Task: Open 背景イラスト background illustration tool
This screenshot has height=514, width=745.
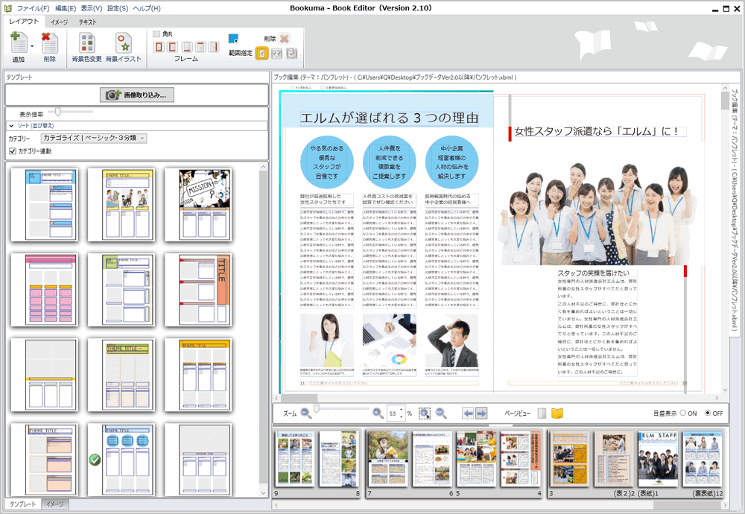Action: 123,45
